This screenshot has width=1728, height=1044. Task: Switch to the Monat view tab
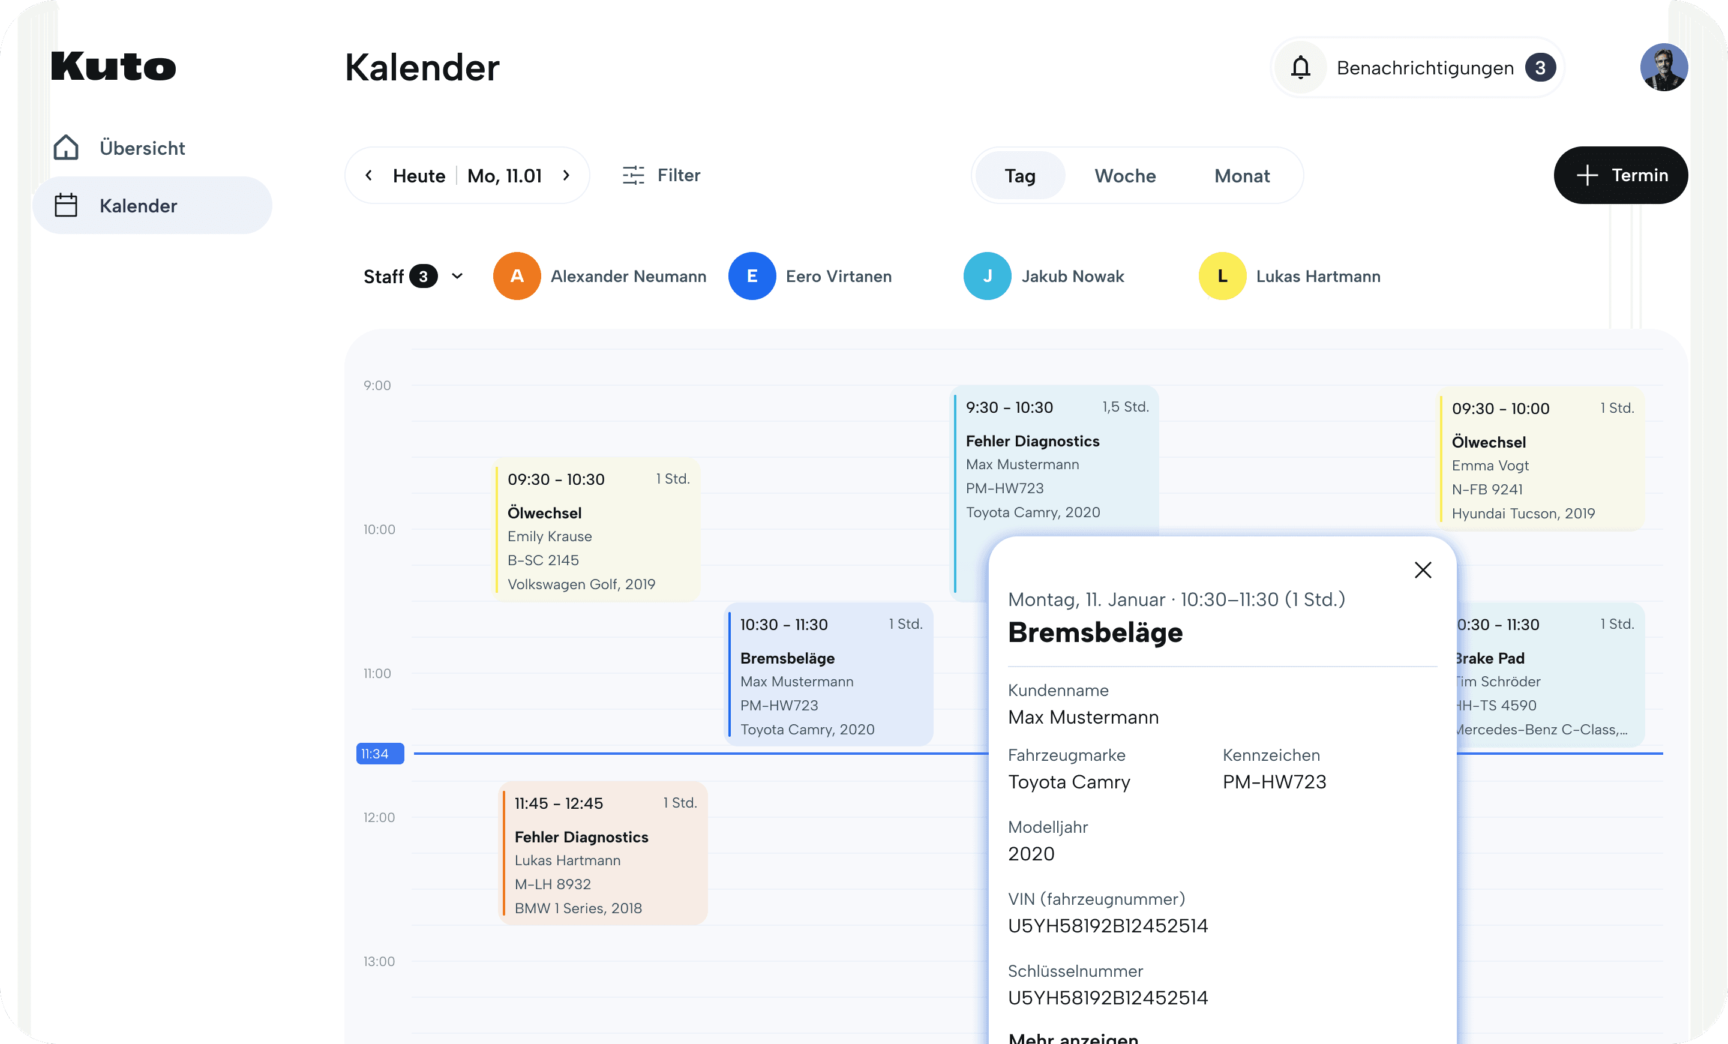pyautogui.click(x=1241, y=176)
